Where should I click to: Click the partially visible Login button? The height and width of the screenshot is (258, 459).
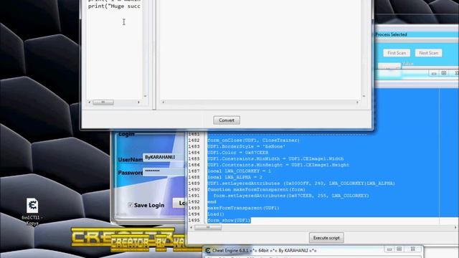click(x=179, y=203)
